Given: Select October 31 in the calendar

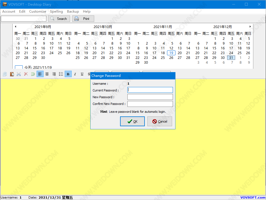Looking at the screenshot, I should [x=128, y=58].
